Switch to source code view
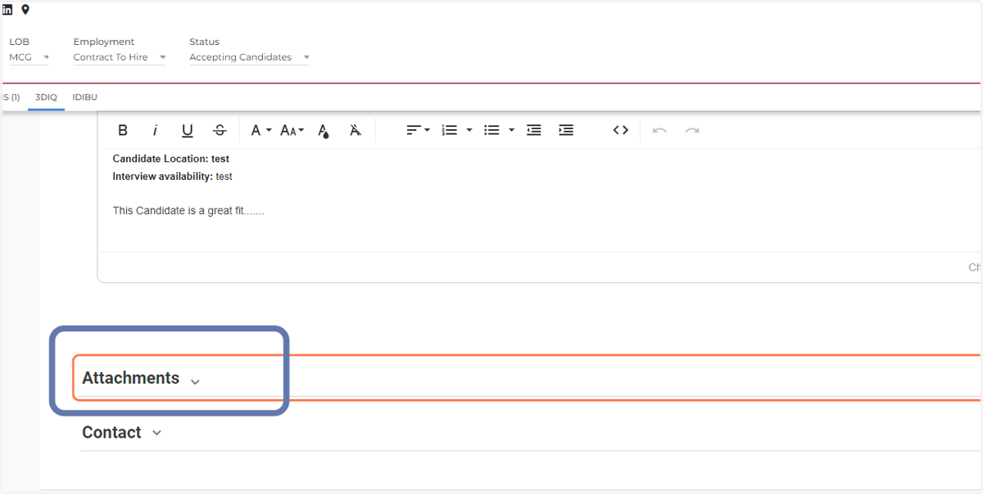Screen dimensions: 983x494 pyautogui.click(x=621, y=130)
